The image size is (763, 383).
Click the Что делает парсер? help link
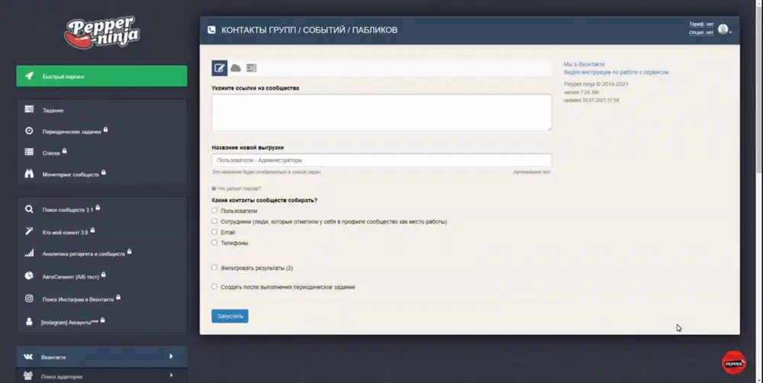click(237, 188)
